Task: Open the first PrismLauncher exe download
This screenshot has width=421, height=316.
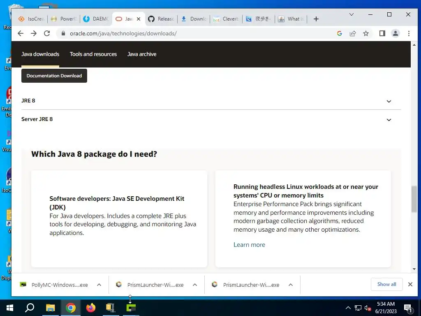Action: tap(150, 285)
